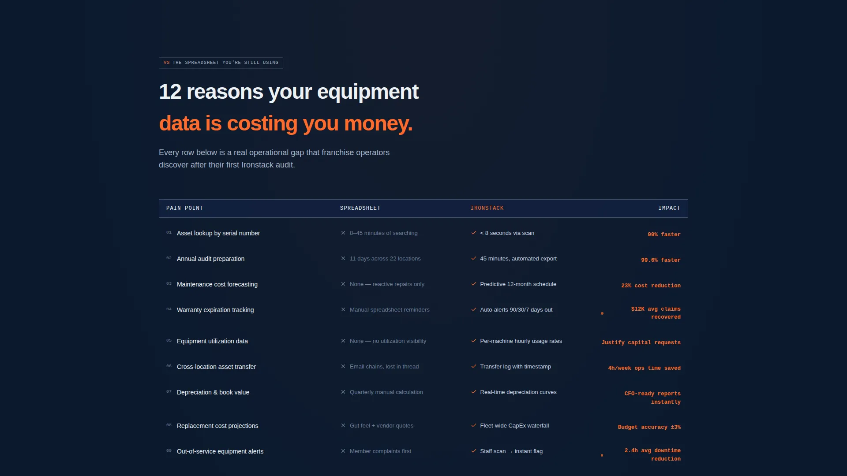
Task: Click the 'SPREADSHEET' column header
Action: click(360, 208)
